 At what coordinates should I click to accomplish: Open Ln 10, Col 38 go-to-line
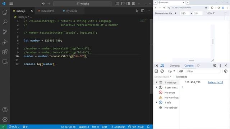pos(68,127)
